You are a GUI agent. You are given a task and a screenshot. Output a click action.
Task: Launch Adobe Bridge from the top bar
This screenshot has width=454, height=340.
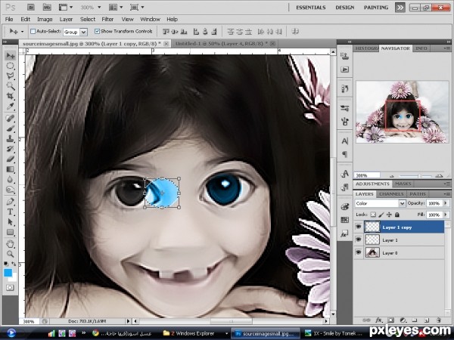[x=31, y=8]
